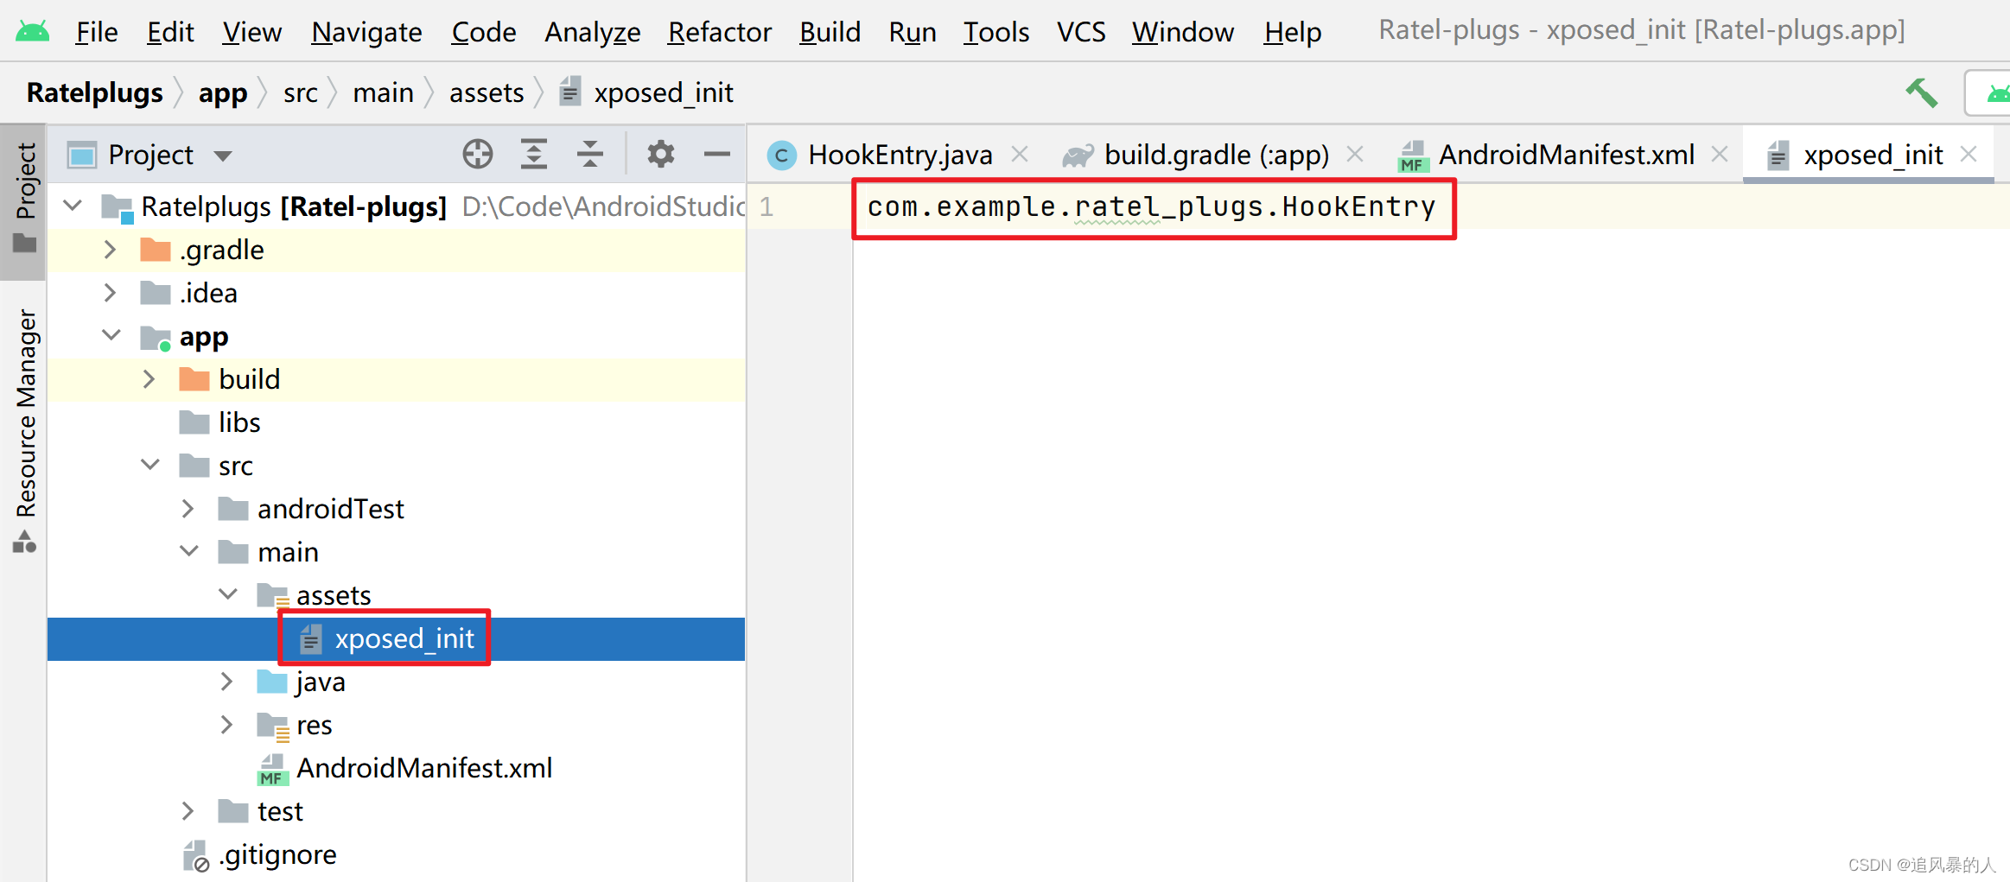The width and height of the screenshot is (2010, 882).
Task: Click the Collapse All icon in Project panel
Action: 590,155
